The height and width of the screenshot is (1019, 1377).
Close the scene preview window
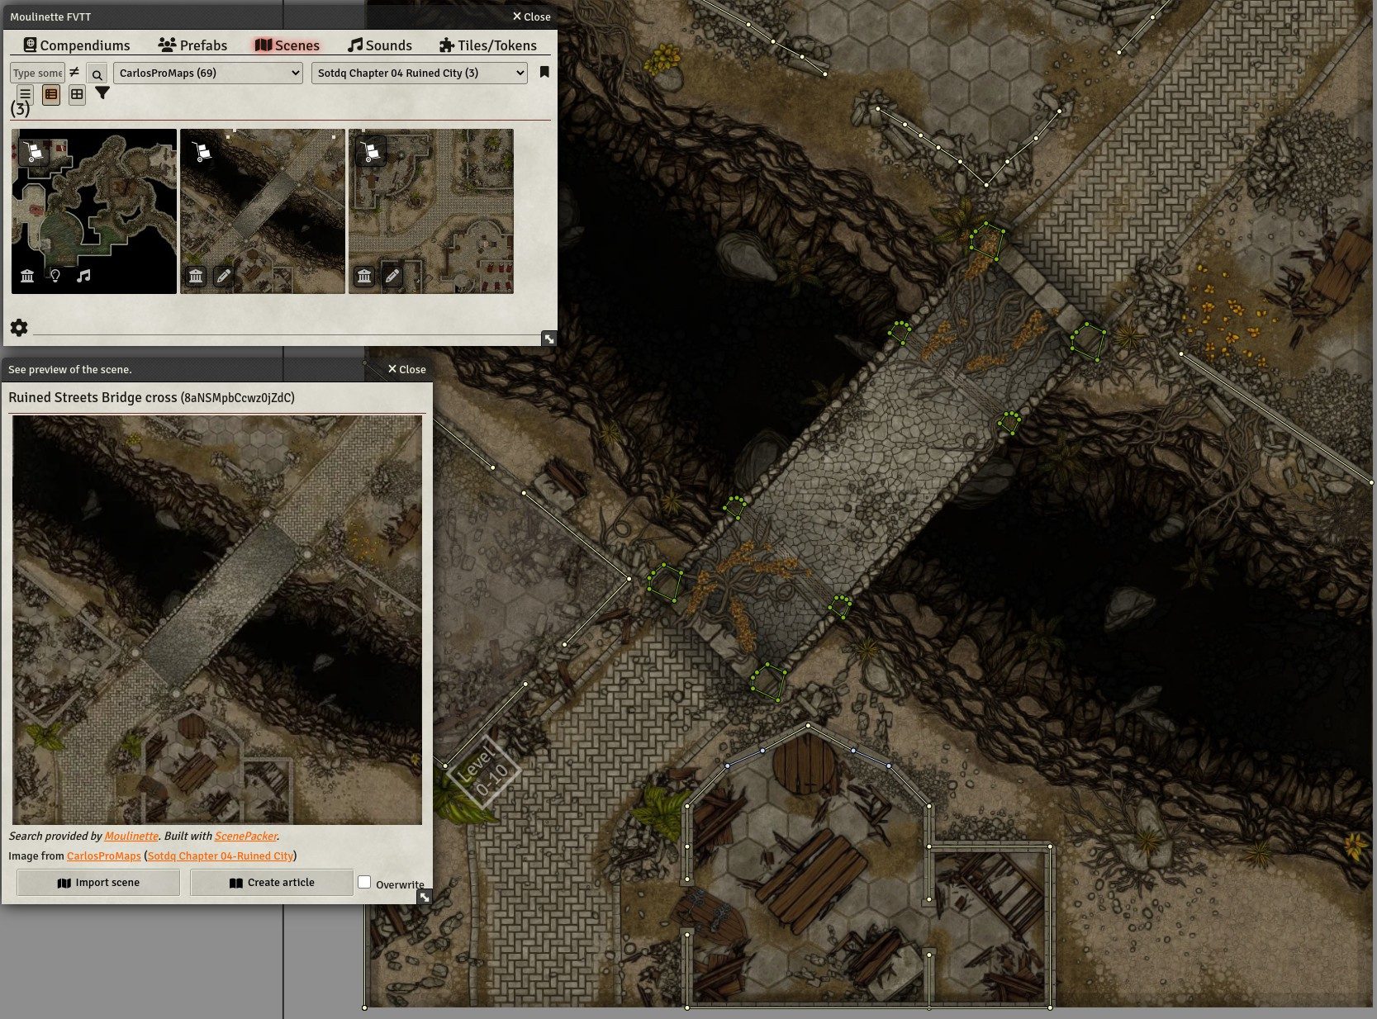pyautogui.click(x=407, y=369)
